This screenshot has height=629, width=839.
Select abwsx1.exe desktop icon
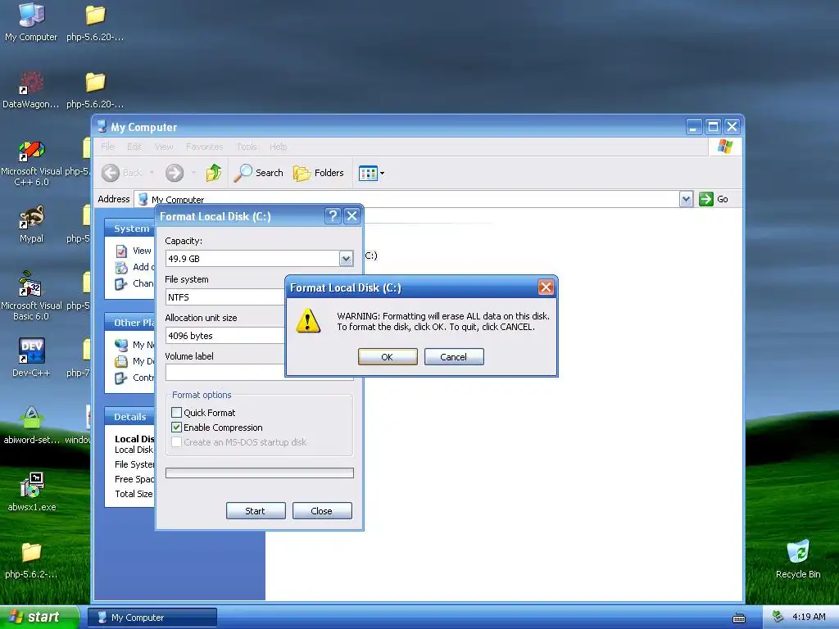[32, 492]
